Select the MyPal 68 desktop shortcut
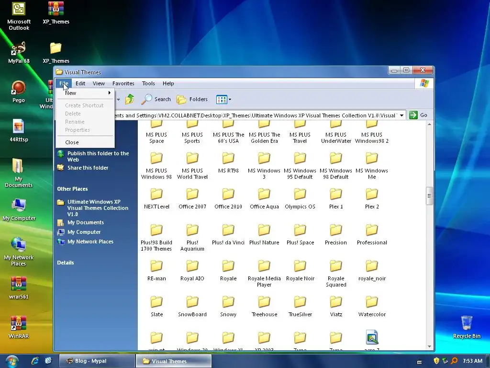Image resolution: width=490 pixels, height=368 pixels. (19, 52)
